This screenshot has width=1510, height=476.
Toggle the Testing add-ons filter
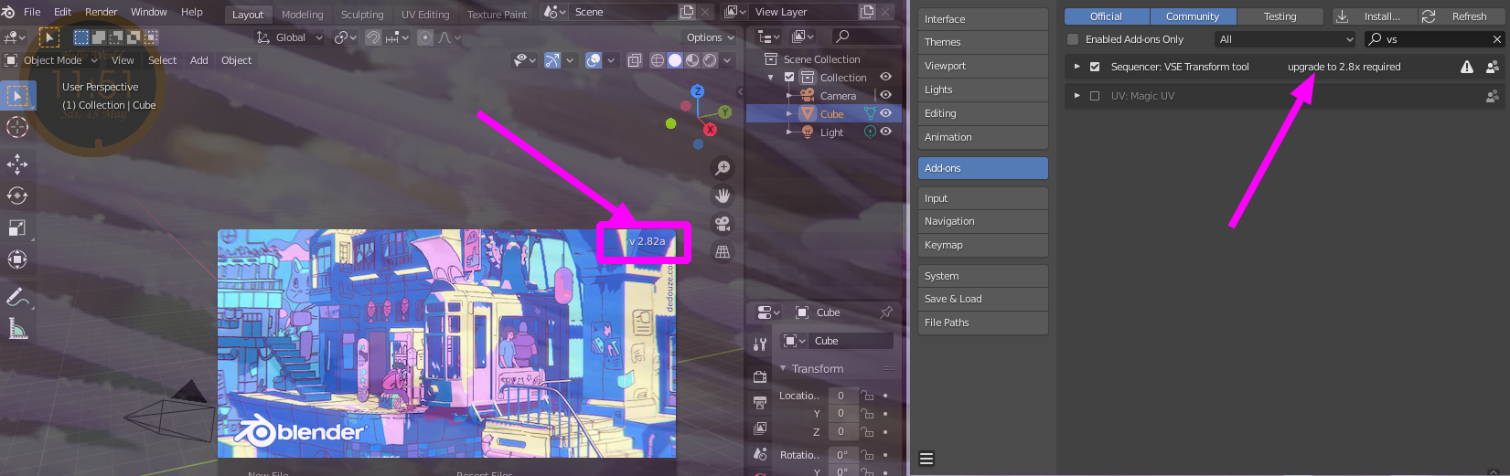click(x=1280, y=16)
